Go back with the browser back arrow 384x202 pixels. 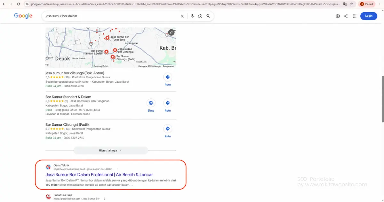click(4, 4)
